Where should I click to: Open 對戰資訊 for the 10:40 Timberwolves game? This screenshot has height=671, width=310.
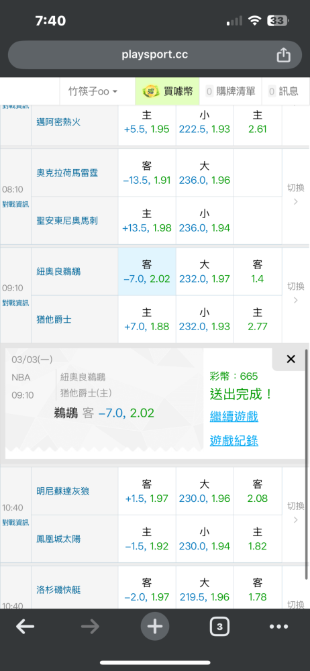pos(15,523)
